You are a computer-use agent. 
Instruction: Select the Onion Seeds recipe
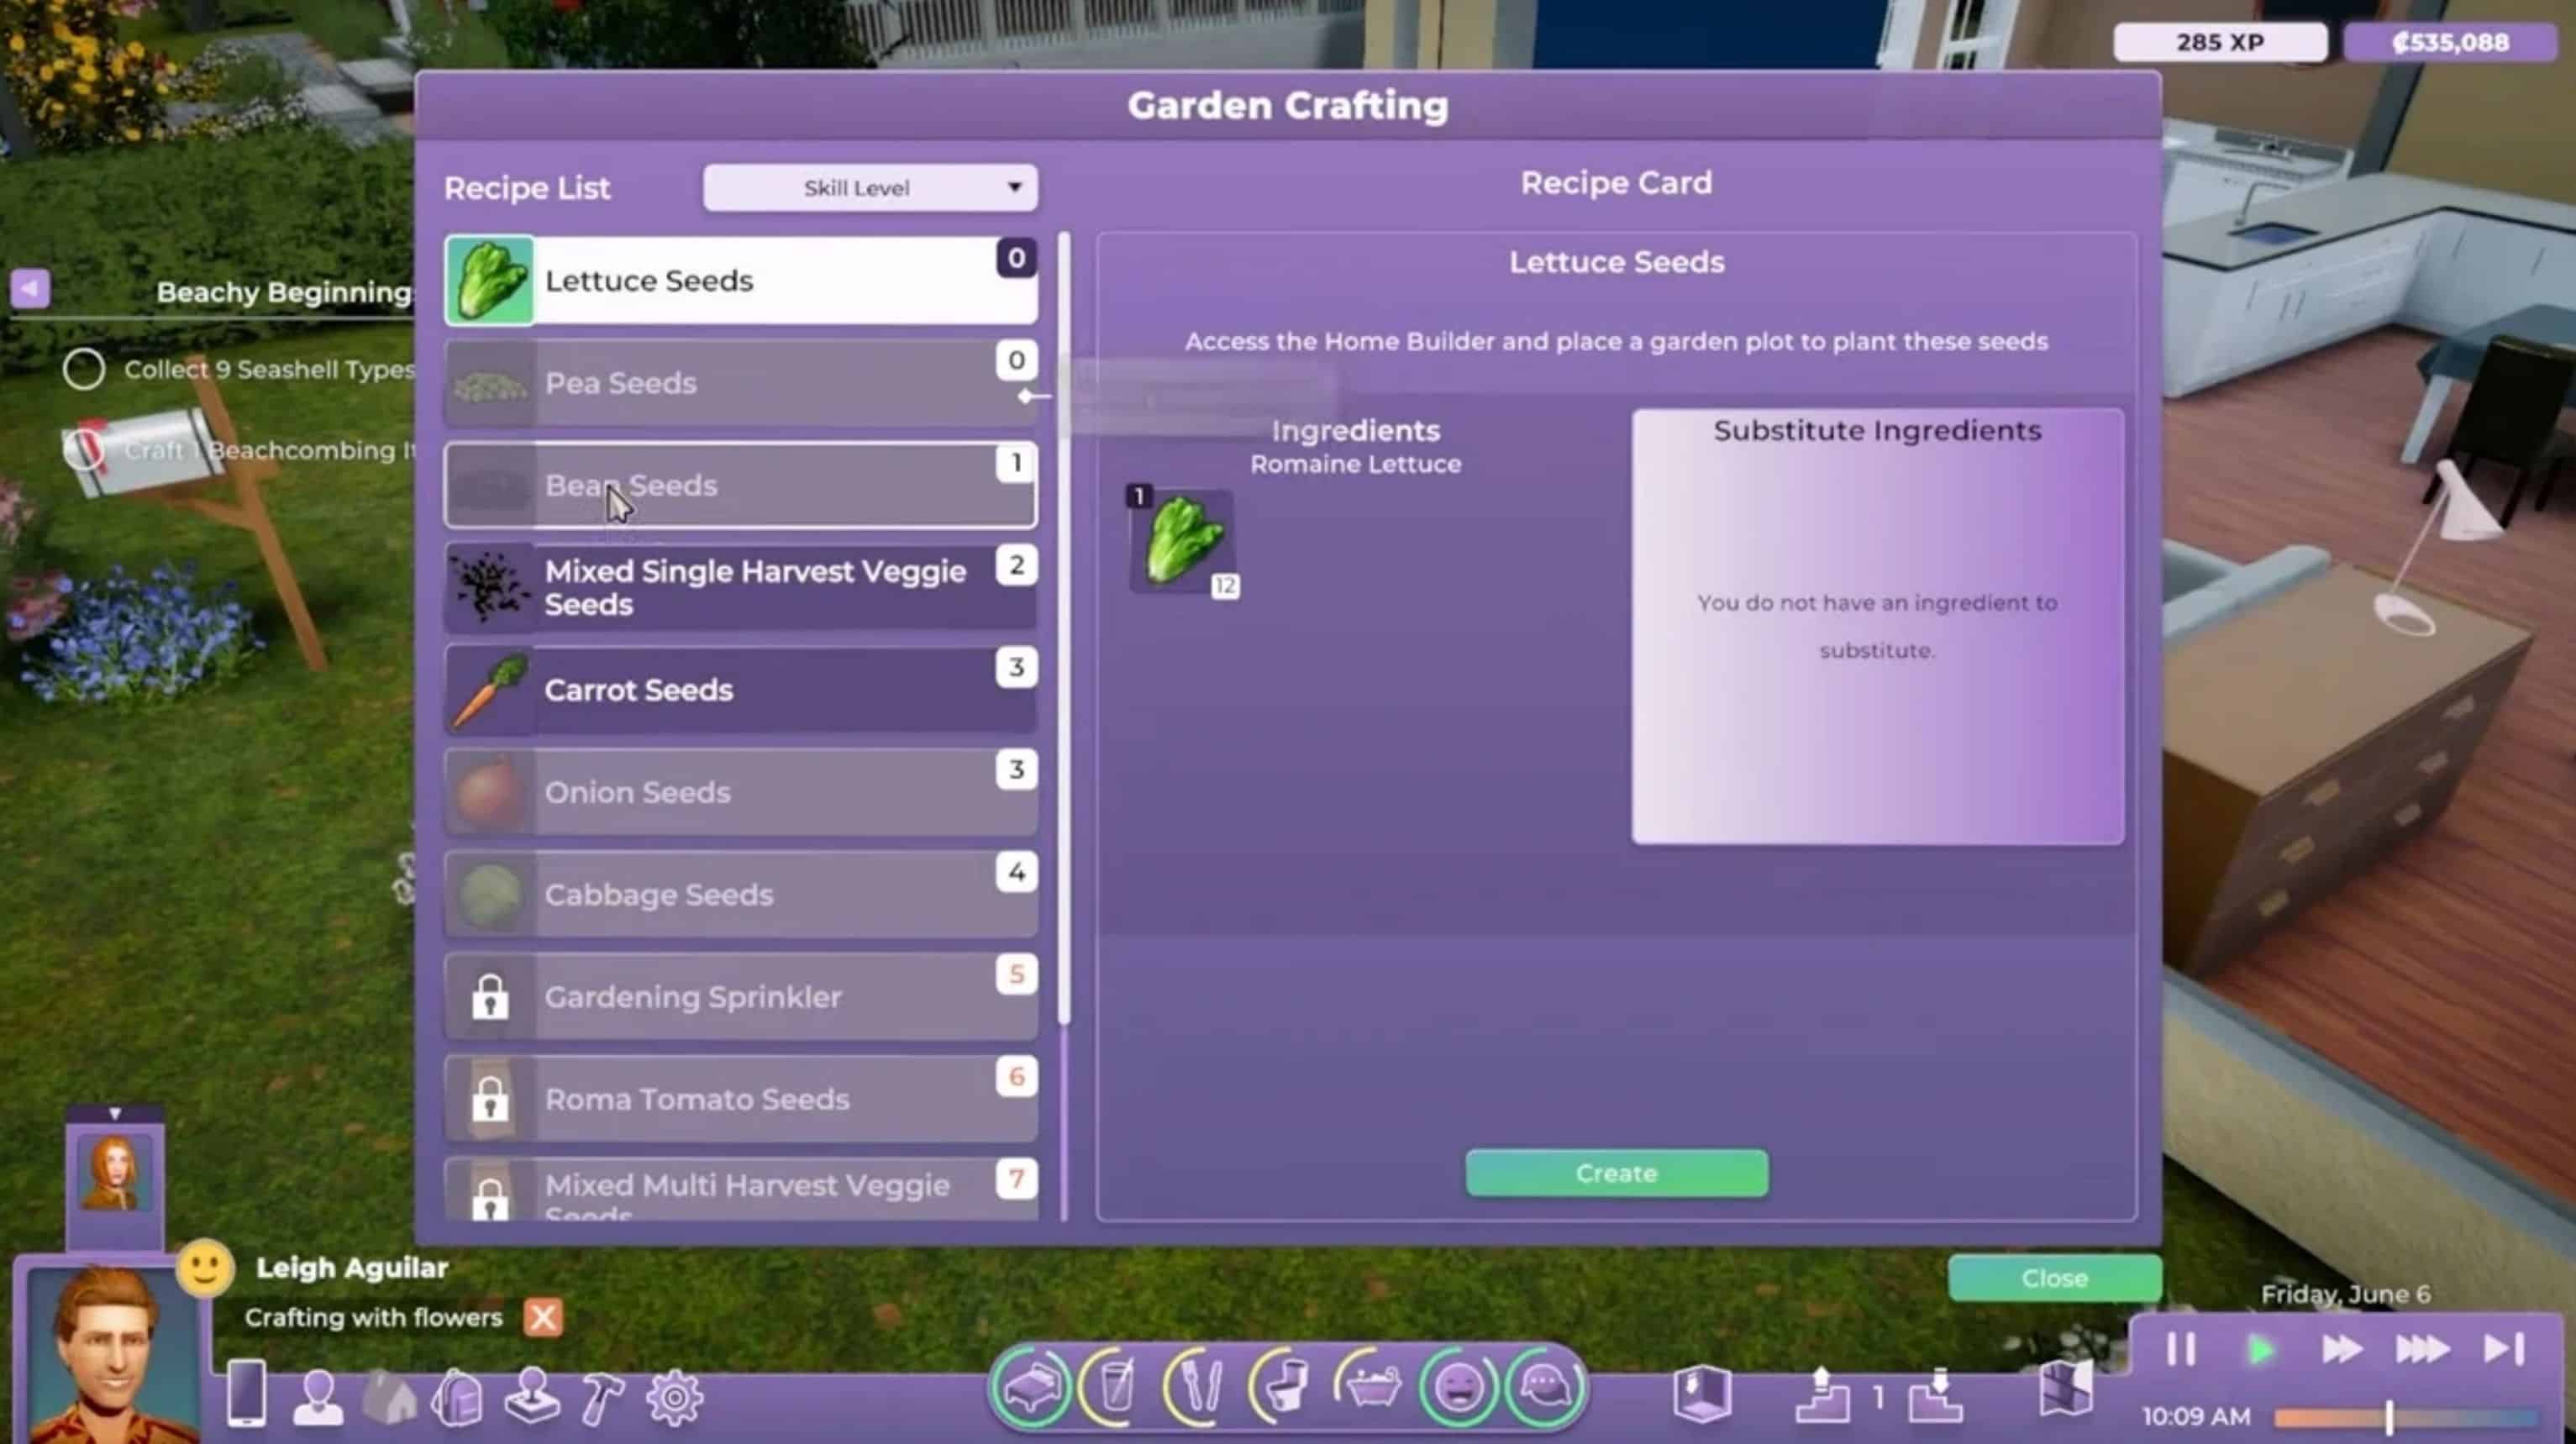pyautogui.click(x=741, y=792)
